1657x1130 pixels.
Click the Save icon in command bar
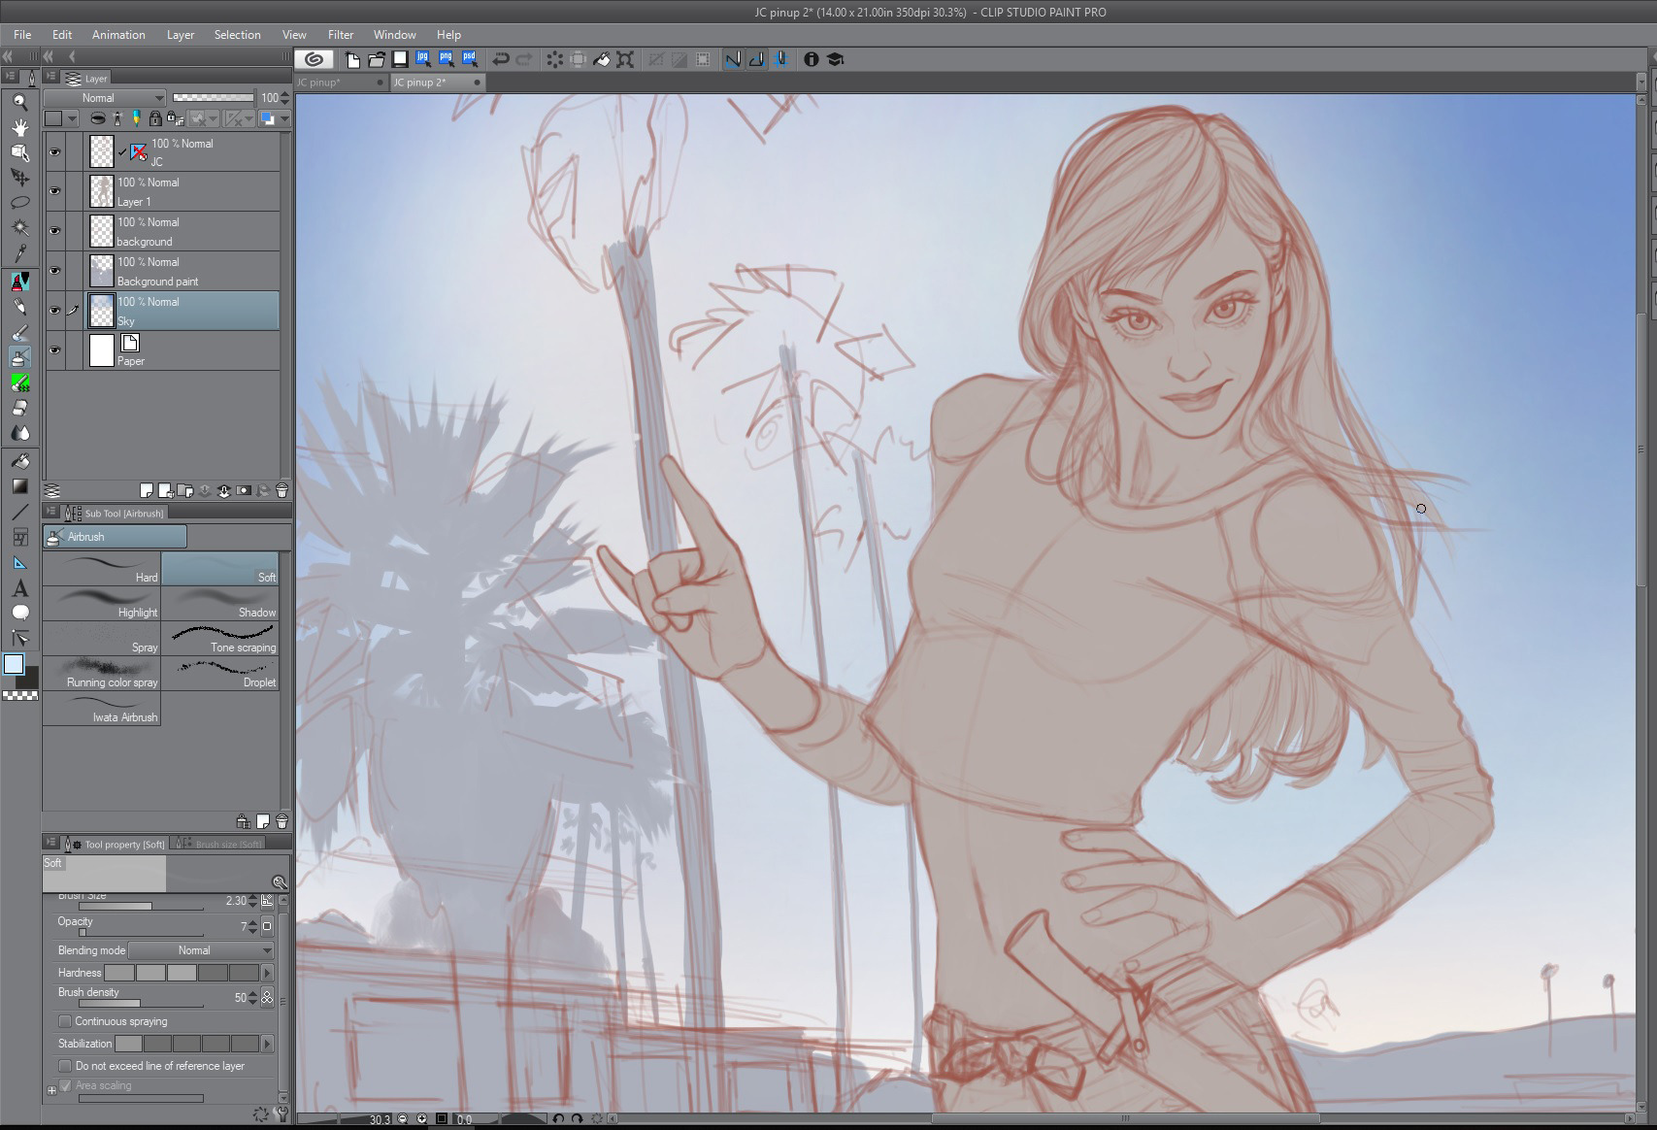(399, 59)
